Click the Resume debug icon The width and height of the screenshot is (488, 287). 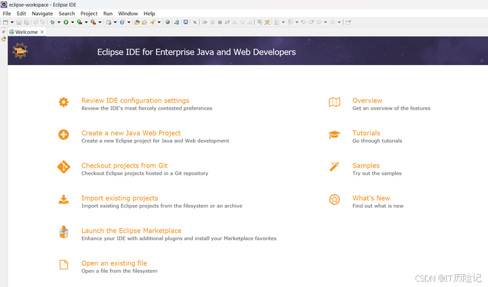point(205,22)
